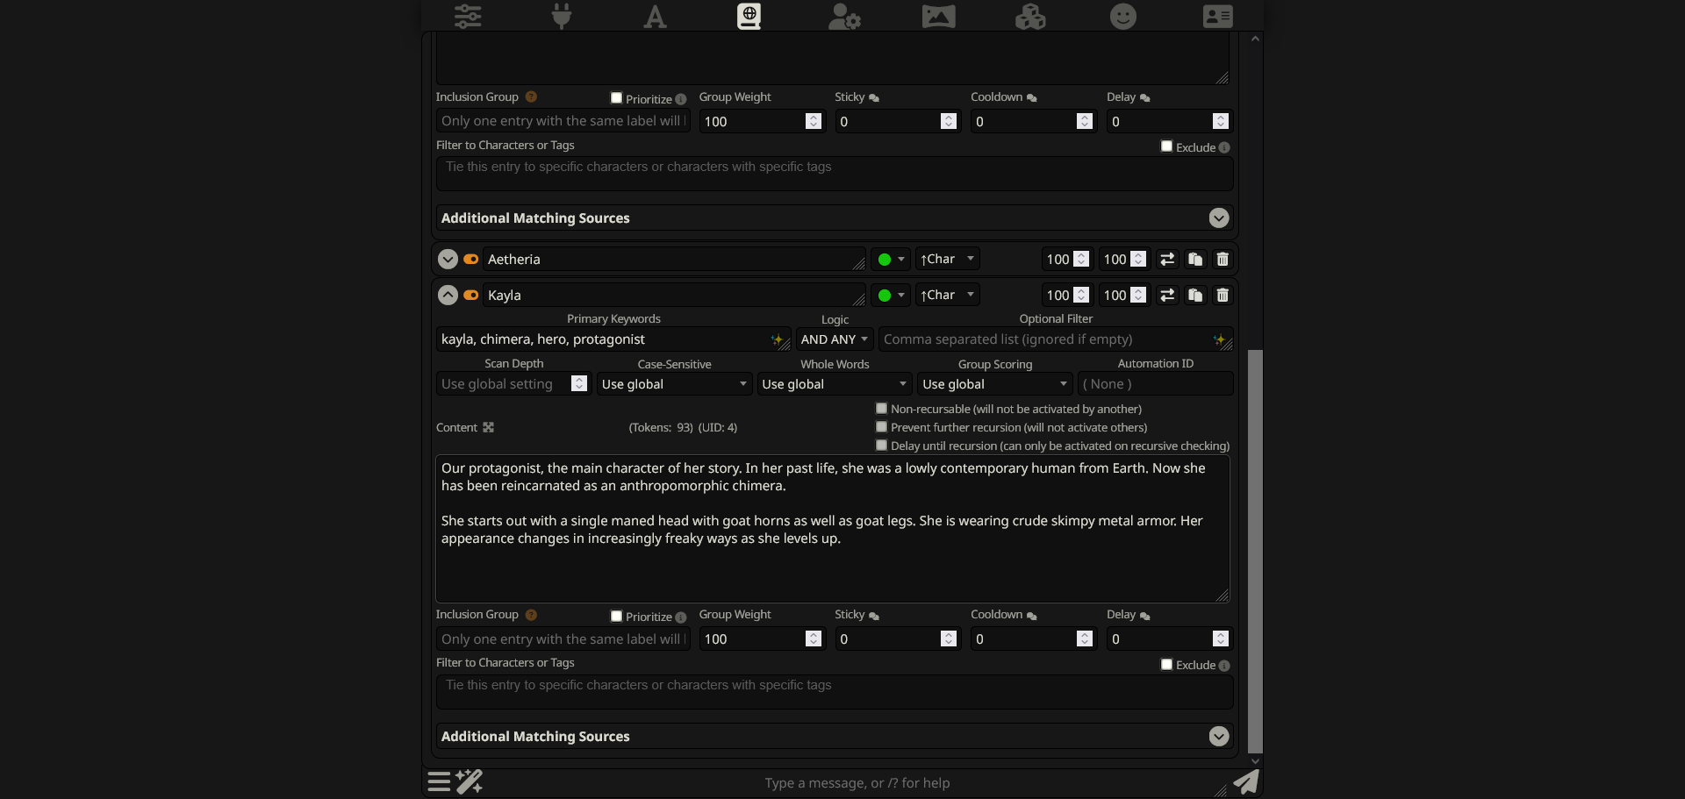Click in the Optional Filter field
Screen dimensions: 1685x799
click(1056, 339)
